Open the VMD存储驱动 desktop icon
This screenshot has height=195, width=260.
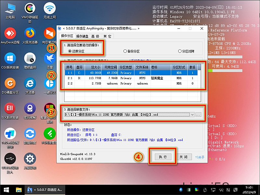pyautogui.click(x=30, y=13)
